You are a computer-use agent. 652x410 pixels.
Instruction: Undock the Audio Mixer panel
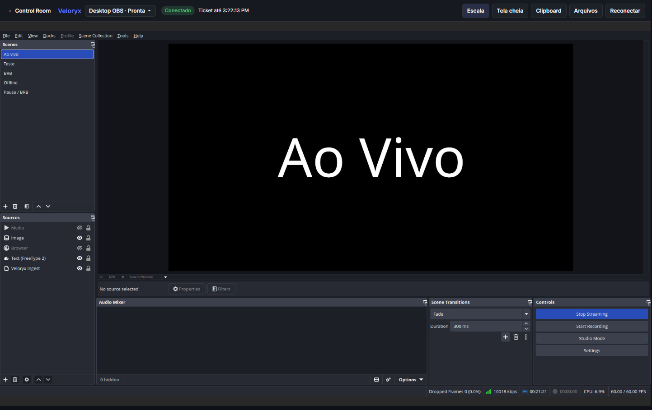(425, 302)
